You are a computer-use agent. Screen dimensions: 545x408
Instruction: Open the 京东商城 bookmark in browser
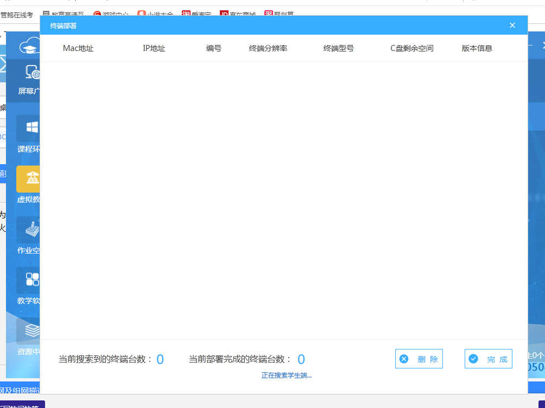(x=238, y=14)
